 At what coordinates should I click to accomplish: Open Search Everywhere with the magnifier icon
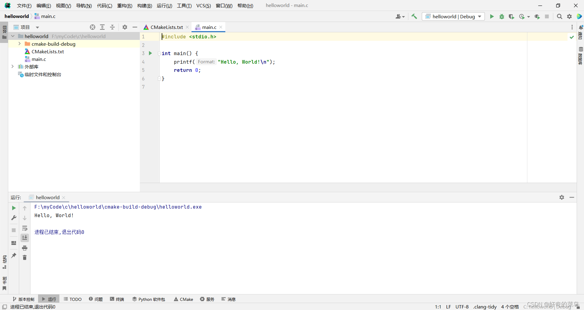[x=559, y=16]
